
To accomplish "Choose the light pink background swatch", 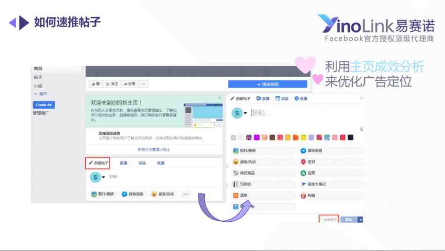I will coord(335,137).
